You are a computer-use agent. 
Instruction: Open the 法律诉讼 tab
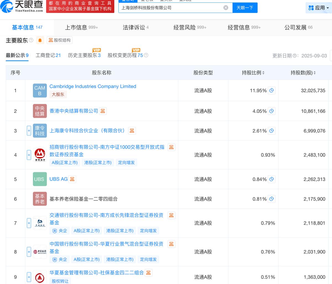pos(136,27)
